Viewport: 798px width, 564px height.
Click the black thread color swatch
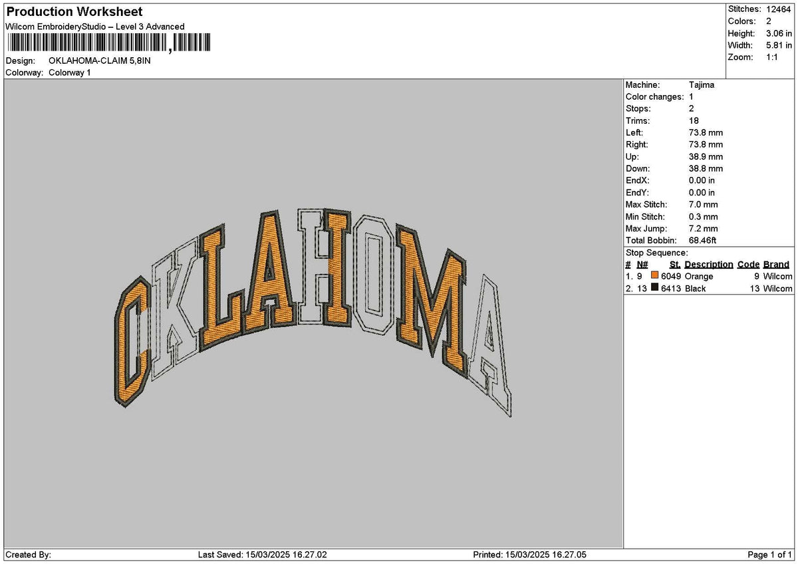655,288
